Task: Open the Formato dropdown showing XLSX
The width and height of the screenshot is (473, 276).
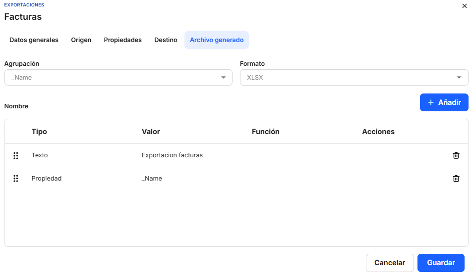Action: (x=354, y=78)
